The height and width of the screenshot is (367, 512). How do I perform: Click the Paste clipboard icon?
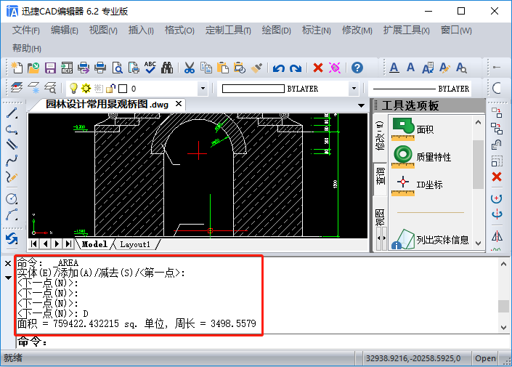coord(223,68)
